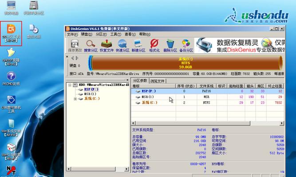Open the Win系统安装 desktop icon
296x177 pixels.
tap(11, 128)
